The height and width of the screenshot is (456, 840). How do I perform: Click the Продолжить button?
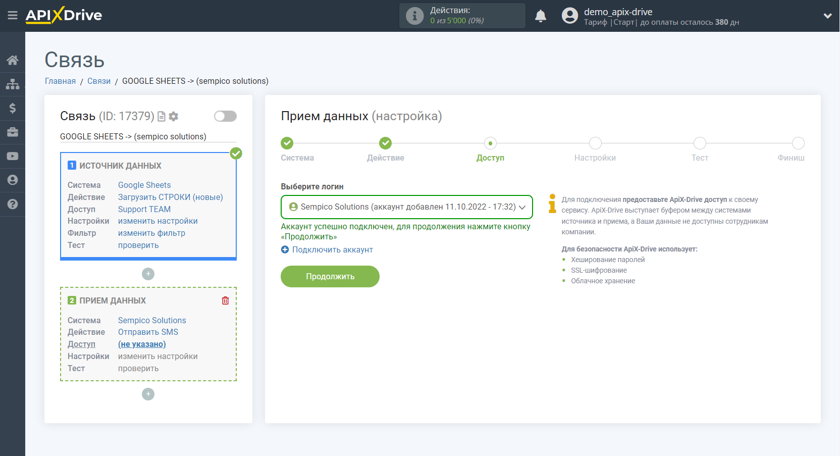(x=330, y=276)
